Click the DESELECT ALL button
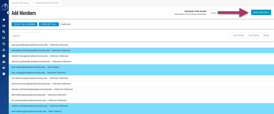The image size is (274, 114). 49,24
